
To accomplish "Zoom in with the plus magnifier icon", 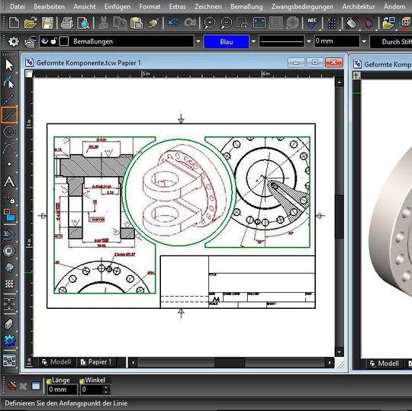I will (209, 23).
